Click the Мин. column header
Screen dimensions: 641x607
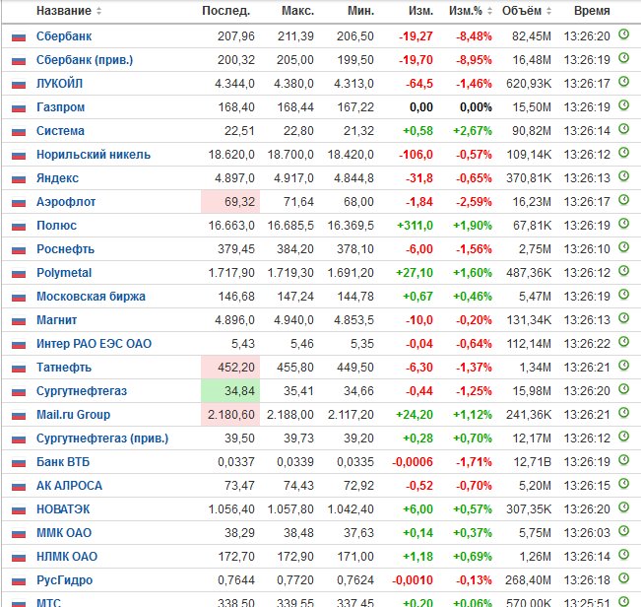[x=361, y=11]
